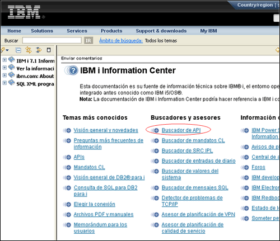Click the IR search button
Image resolution: width=280 pixels, height=241 pixels.
coord(88,40)
